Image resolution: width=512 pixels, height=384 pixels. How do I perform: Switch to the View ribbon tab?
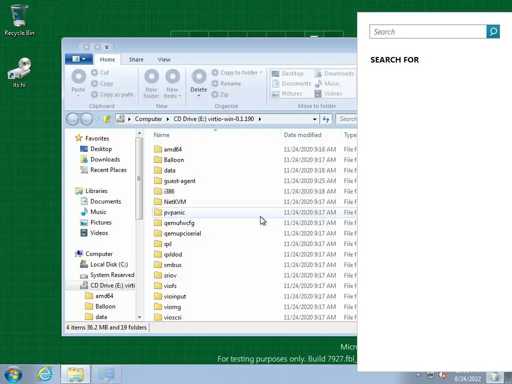click(x=164, y=59)
